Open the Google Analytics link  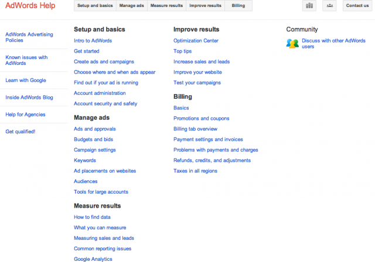point(93,259)
